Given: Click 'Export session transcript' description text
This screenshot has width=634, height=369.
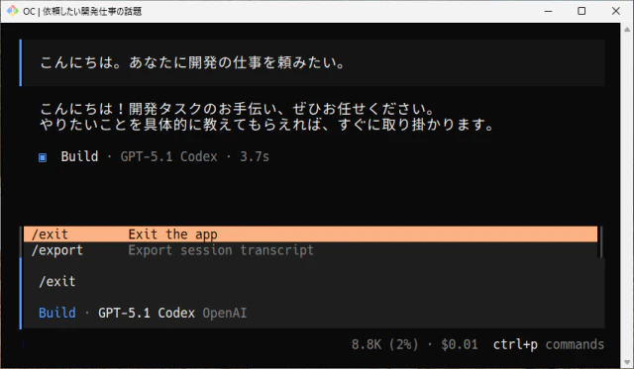Looking at the screenshot, I should (x=221, y=250).
